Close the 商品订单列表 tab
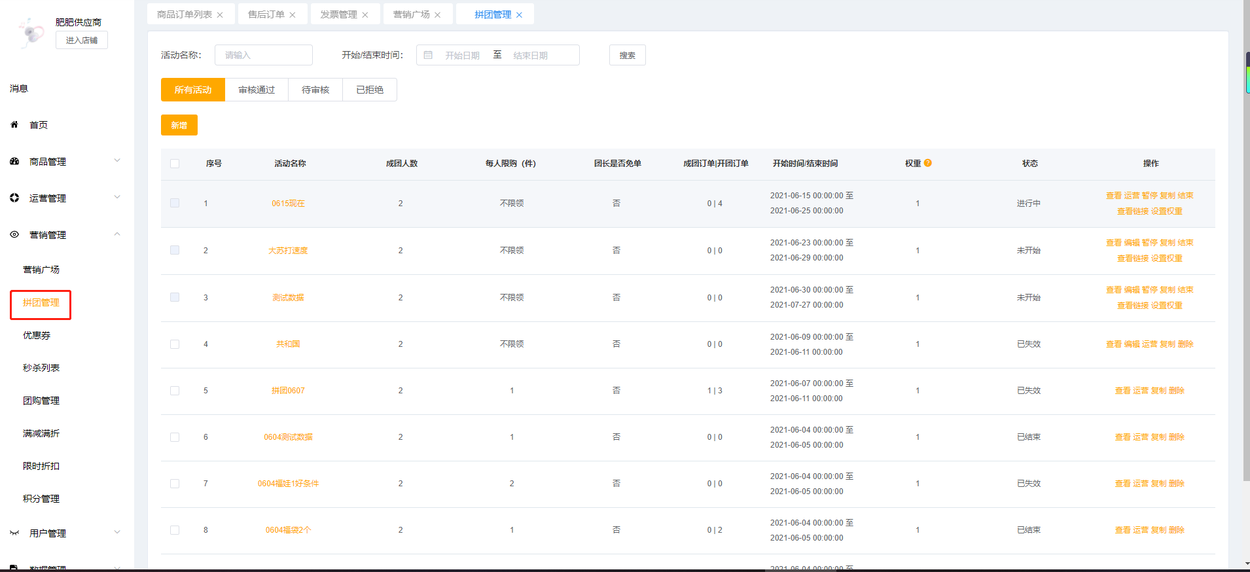The image size is (1250, 572). (220, 15)
